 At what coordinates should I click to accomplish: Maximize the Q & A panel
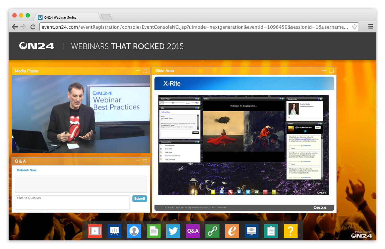pos(145,161)
